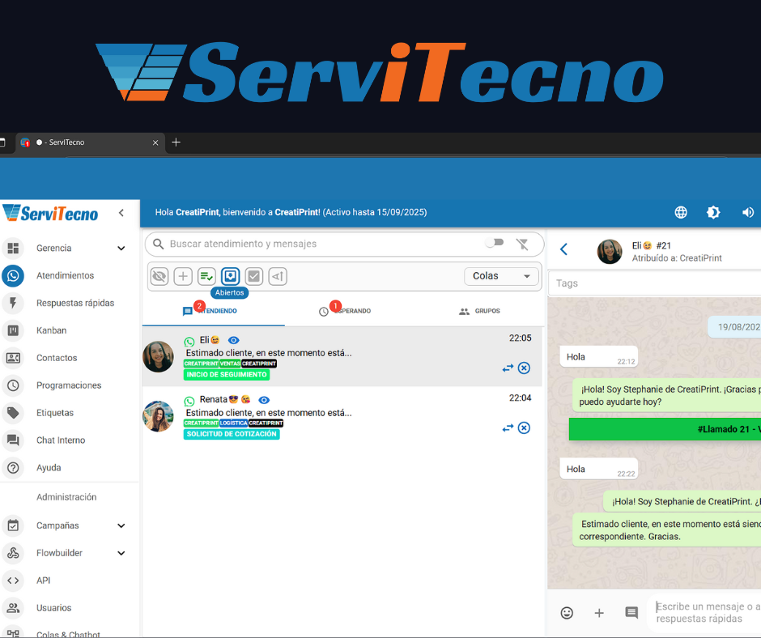
Task: Click the emoji picker in message bar
Action: coord(567,613)
